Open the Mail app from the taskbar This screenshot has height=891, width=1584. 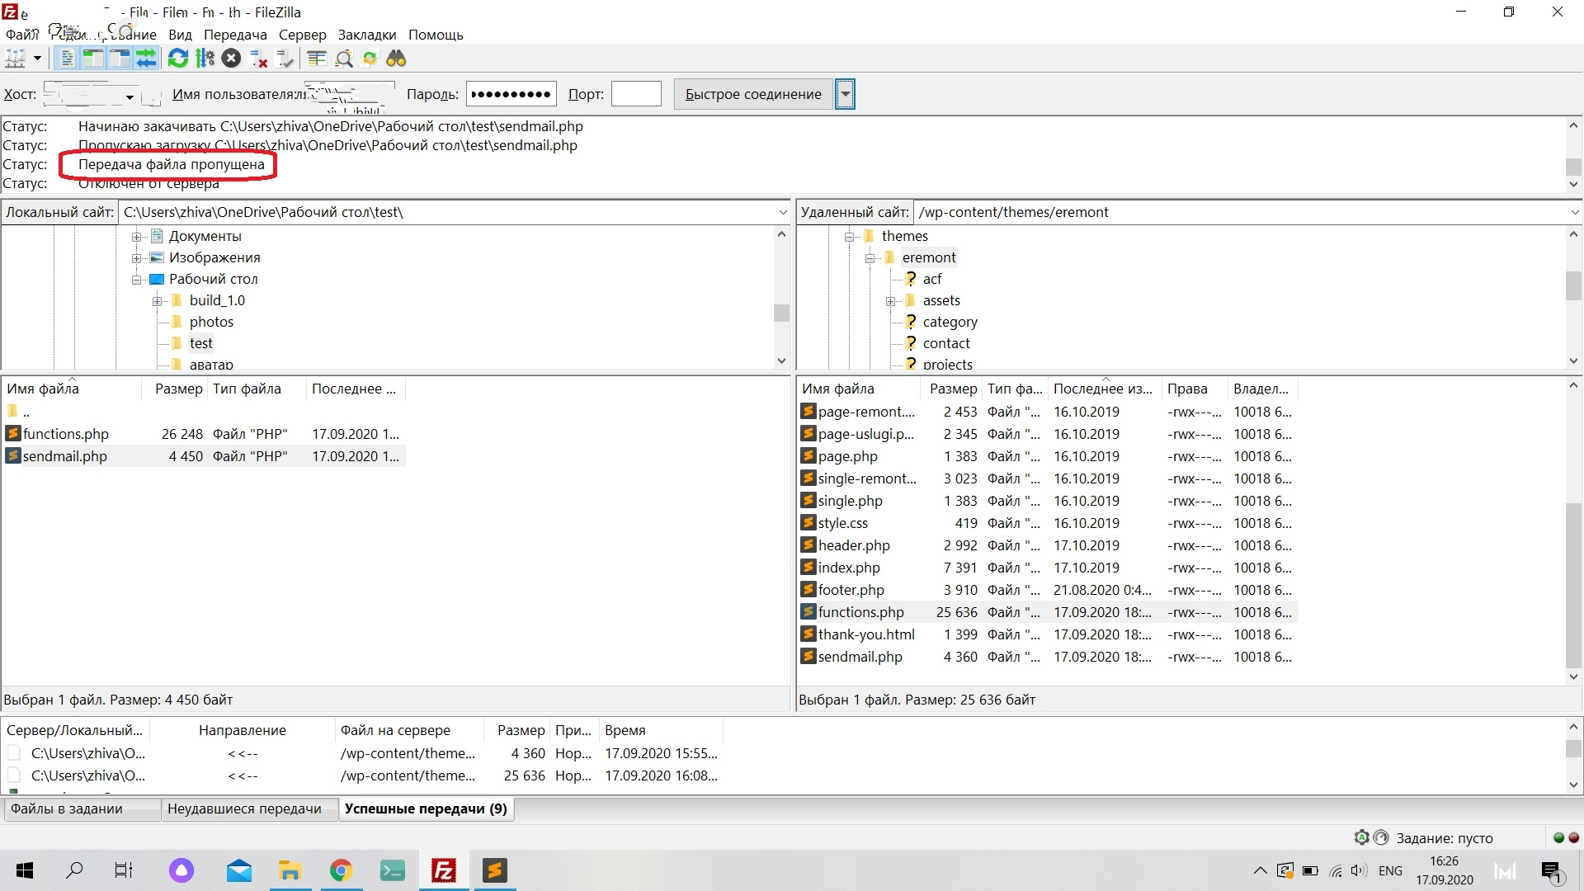238,870
